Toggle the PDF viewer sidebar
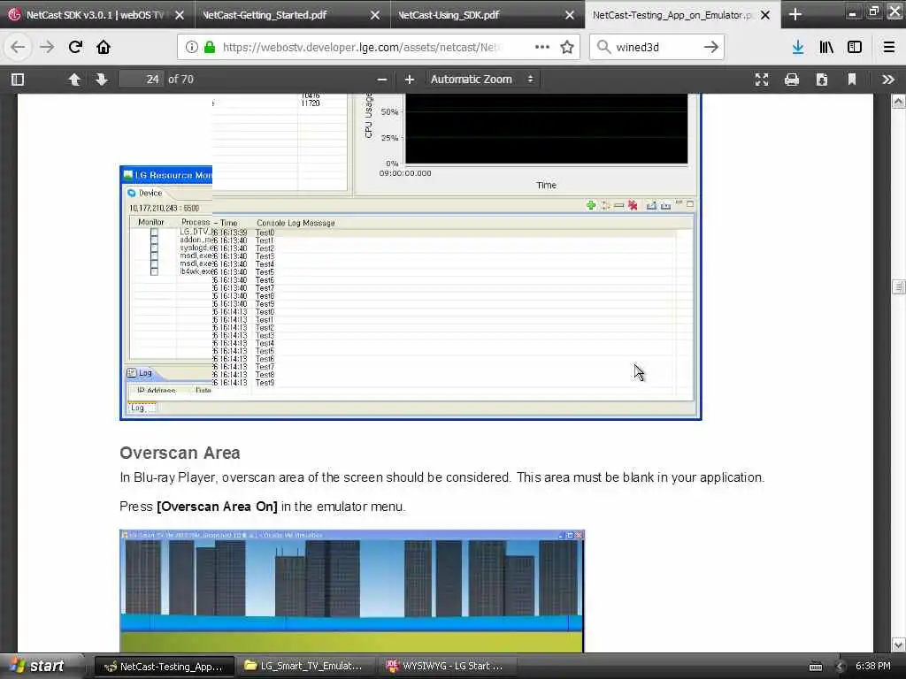The width and height of the screenshot is (906, 679). click(x=18, y=80)
